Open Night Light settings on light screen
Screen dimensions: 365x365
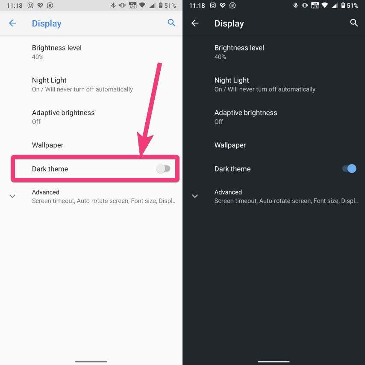(x=91, y=85)
